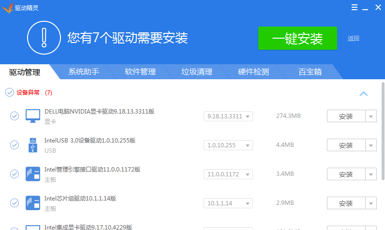Click the 274.3MB size value
Screen dimensions: 385x230
pos(288,116)
